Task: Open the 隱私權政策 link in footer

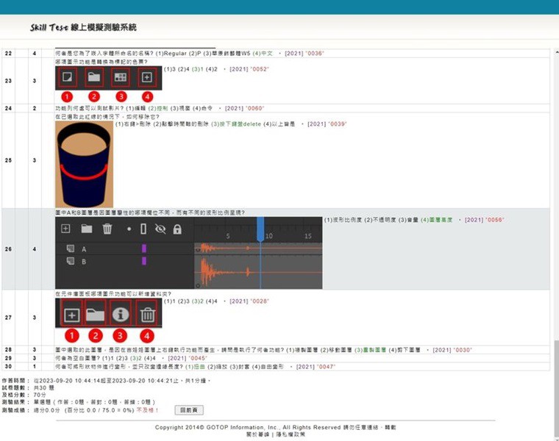Action: coord(291,435)
